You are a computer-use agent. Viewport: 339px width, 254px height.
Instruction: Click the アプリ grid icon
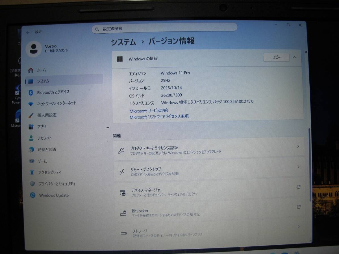pyautogui.click(x=31, y=127)
